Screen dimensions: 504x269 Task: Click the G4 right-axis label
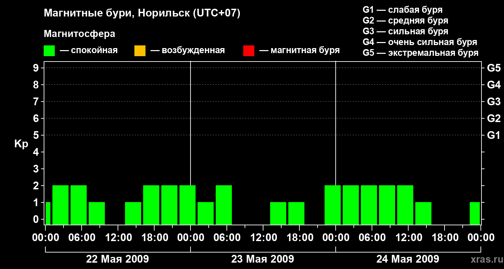494,85
